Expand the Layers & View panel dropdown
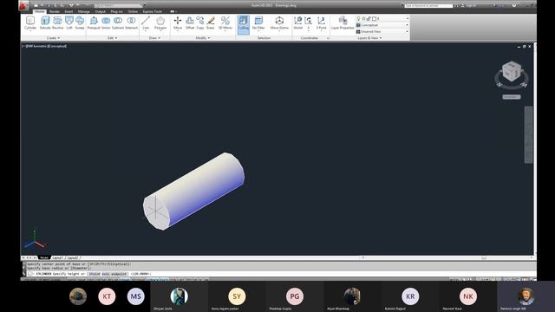Viewport: 555px width, 312px height. [x=369, y=38]
